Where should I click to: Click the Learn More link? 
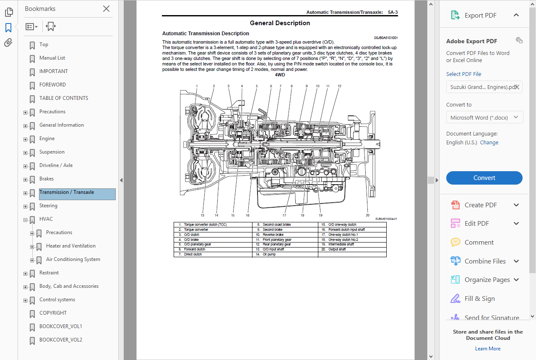click(487, 348)
